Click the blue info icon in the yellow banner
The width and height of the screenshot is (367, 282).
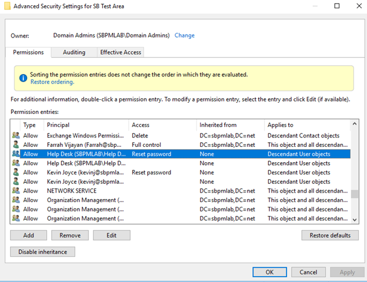(x=23, y=78)
